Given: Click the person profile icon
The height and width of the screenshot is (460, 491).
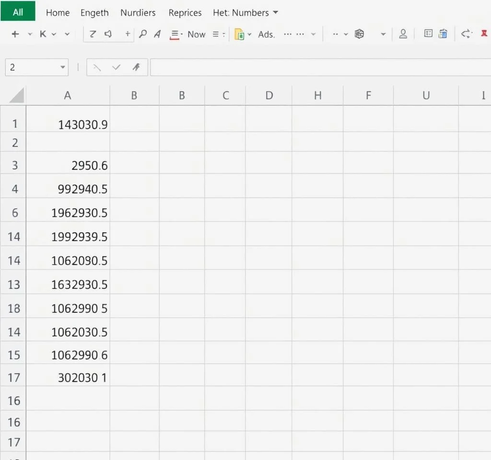Looking at the screenshot, I should [403, 34].
